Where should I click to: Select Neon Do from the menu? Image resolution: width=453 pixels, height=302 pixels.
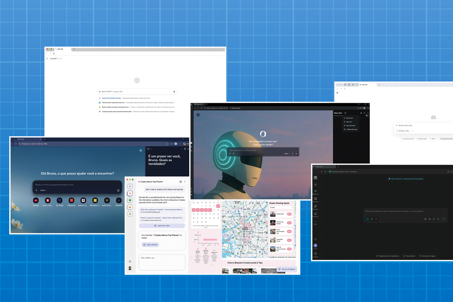coord(349,122)
